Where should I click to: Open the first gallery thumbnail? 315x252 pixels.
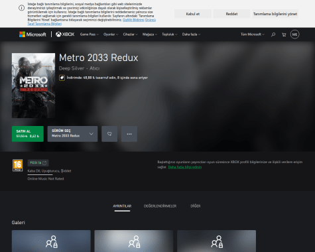pos(51,241)
